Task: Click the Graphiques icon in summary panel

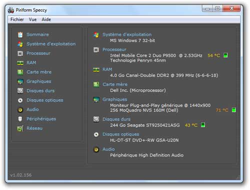Action: pos(96,100)
